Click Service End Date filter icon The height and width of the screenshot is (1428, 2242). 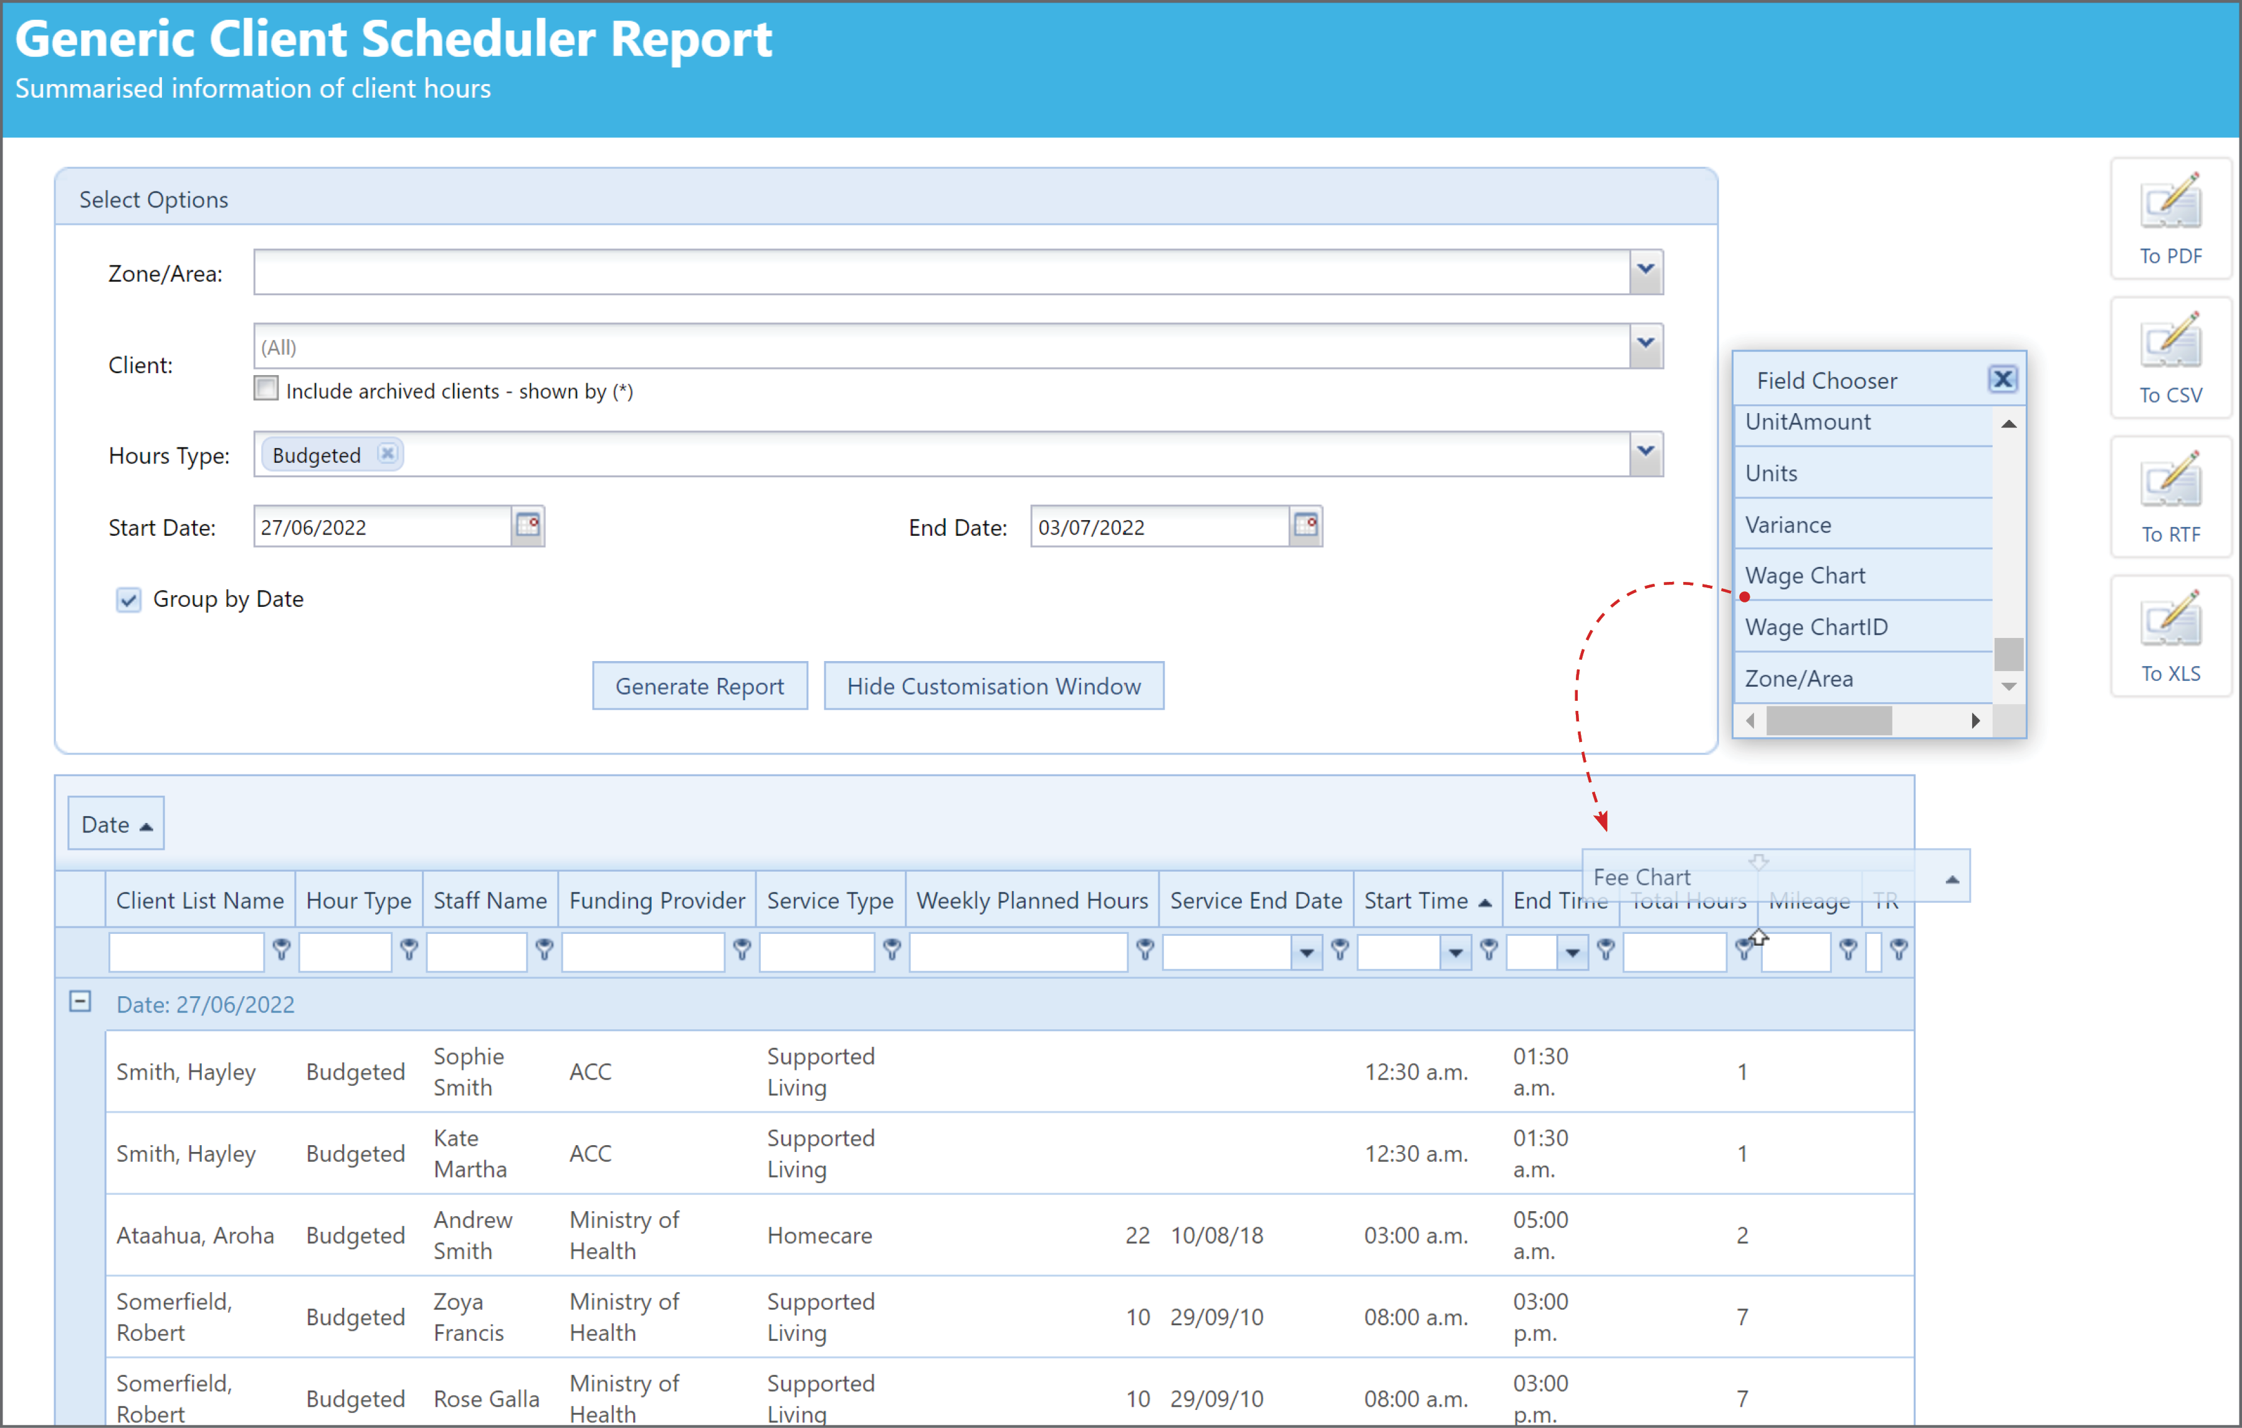point(1340,949)
